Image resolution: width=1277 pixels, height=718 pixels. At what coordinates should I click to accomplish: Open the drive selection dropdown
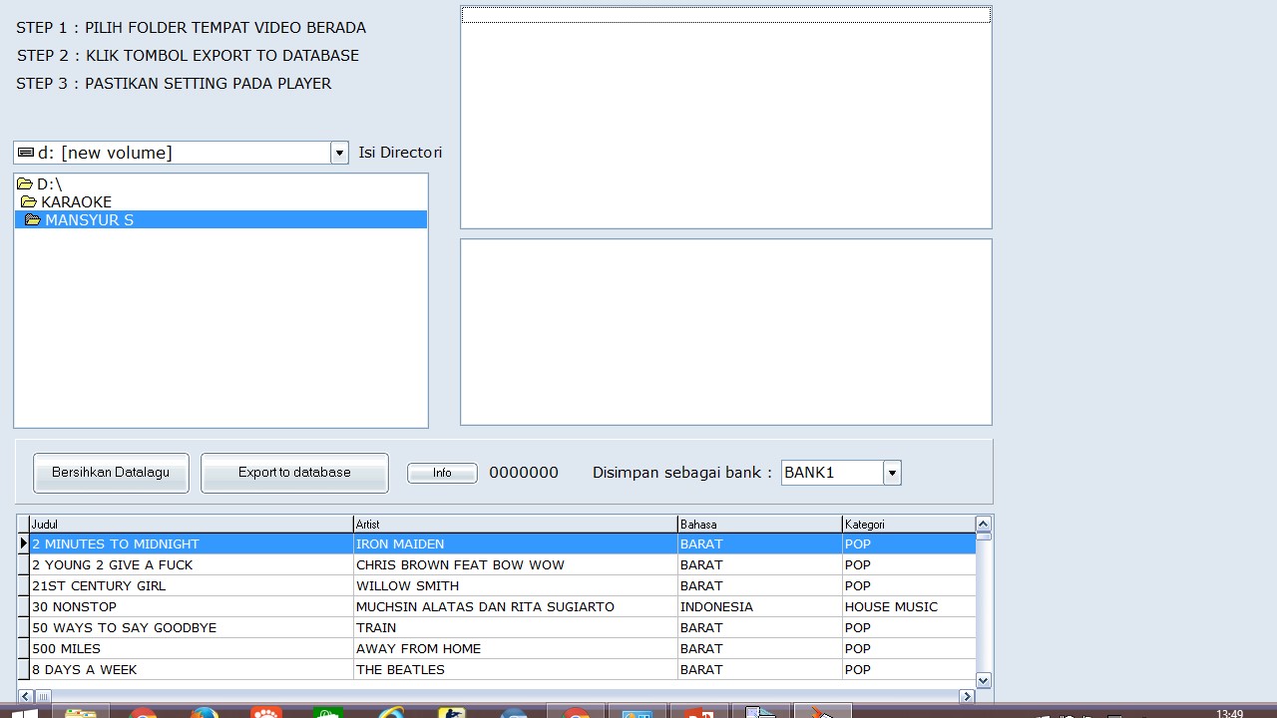(338, 152)
